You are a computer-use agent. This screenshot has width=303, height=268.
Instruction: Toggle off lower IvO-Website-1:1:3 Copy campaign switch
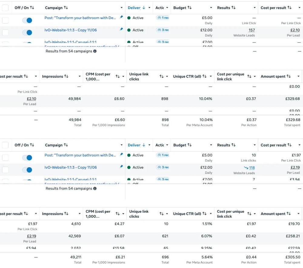click(27, 170)
